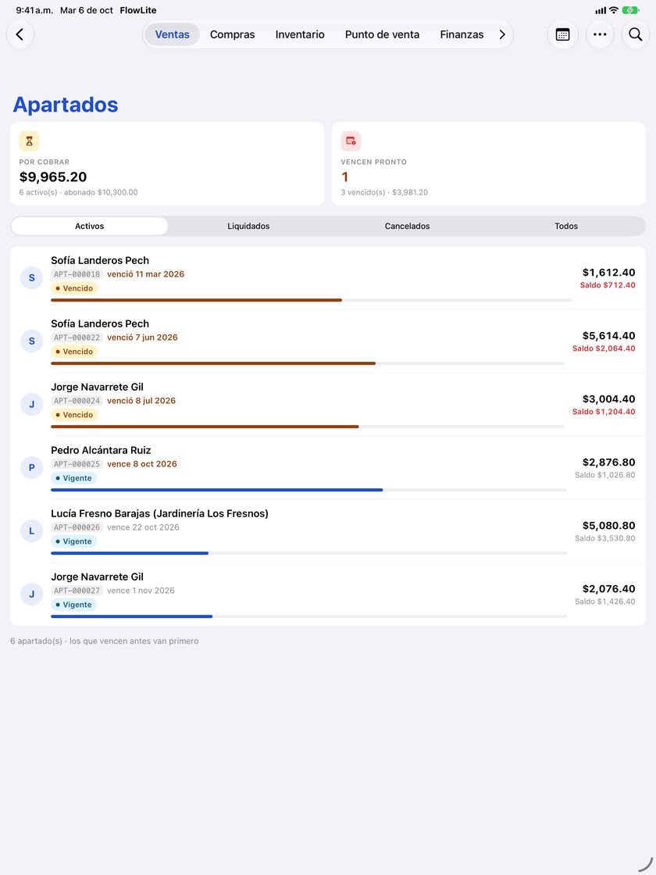The height and width of the screenshot is (875, 656).
Task: Switch to the Inventario module tab
Action: pos(300,34)
